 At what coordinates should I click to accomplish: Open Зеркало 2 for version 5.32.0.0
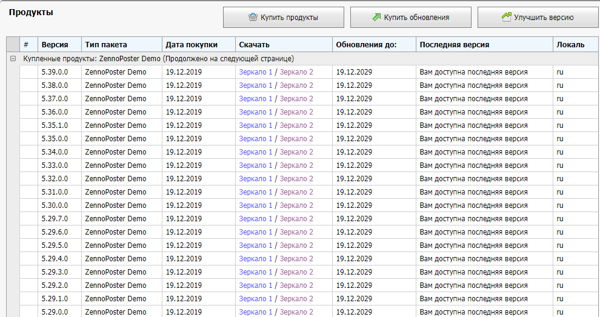click(x=296, y=179)
